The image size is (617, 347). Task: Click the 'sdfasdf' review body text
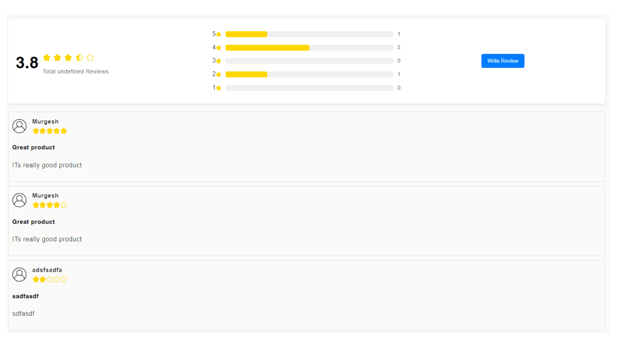click(x=24, y=313)
